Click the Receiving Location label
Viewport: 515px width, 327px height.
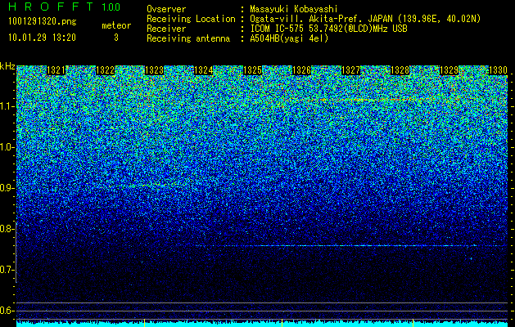pyautogui.click(x=191, y=19)
